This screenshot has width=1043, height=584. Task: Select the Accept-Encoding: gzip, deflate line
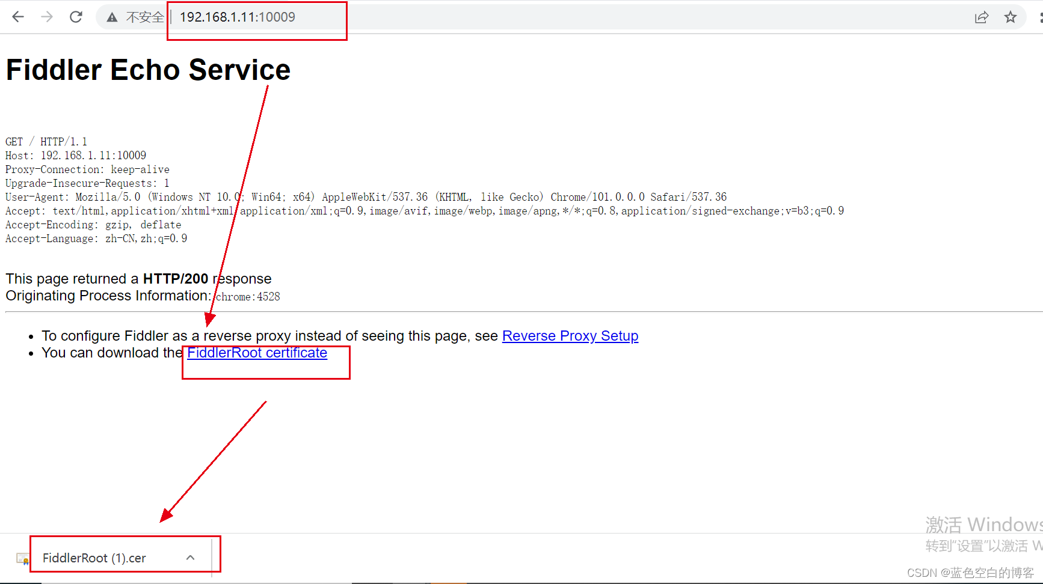[93, 225]
